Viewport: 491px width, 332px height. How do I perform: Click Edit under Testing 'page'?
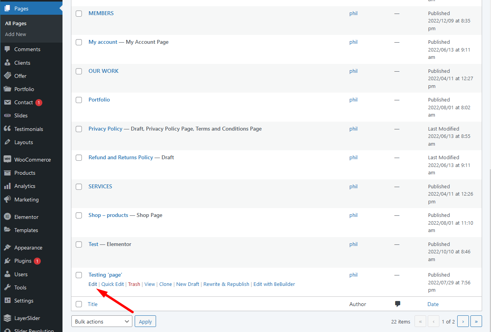tap(93, 284)
